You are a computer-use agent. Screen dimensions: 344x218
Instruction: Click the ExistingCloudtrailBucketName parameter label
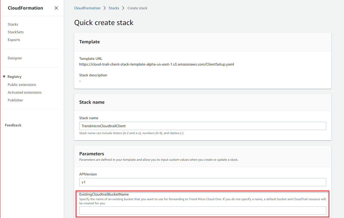[x=104, y=194]
